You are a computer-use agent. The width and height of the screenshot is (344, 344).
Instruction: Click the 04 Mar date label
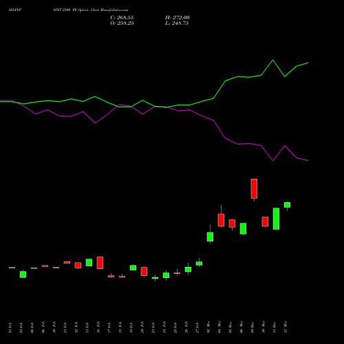219,327
